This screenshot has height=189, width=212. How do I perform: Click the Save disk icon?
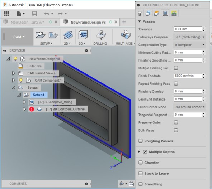[x=34, y=14]
